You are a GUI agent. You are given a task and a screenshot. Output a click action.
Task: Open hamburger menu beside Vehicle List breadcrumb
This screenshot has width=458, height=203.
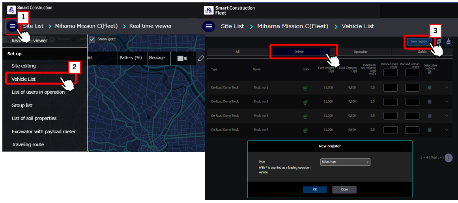coord(209,26)
